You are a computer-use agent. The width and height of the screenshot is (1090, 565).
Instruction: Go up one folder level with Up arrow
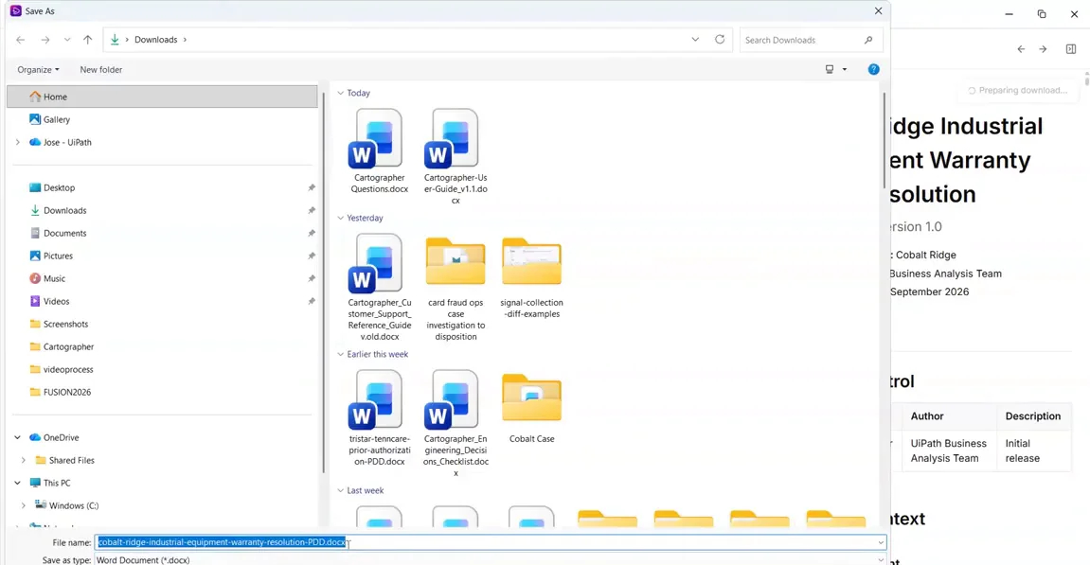click(x=87, y=40)
